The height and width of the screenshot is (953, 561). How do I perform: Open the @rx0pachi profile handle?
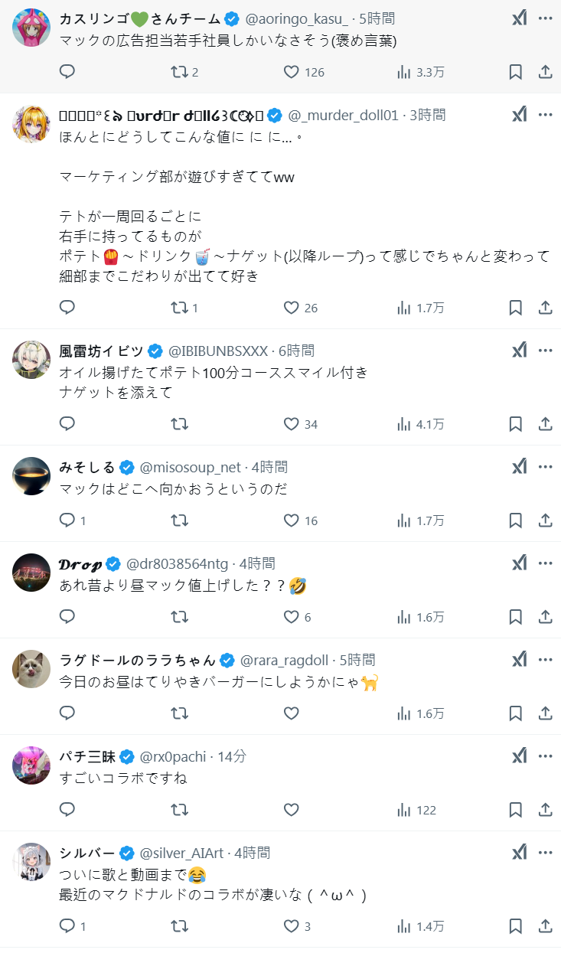click(x=173, y=756)
